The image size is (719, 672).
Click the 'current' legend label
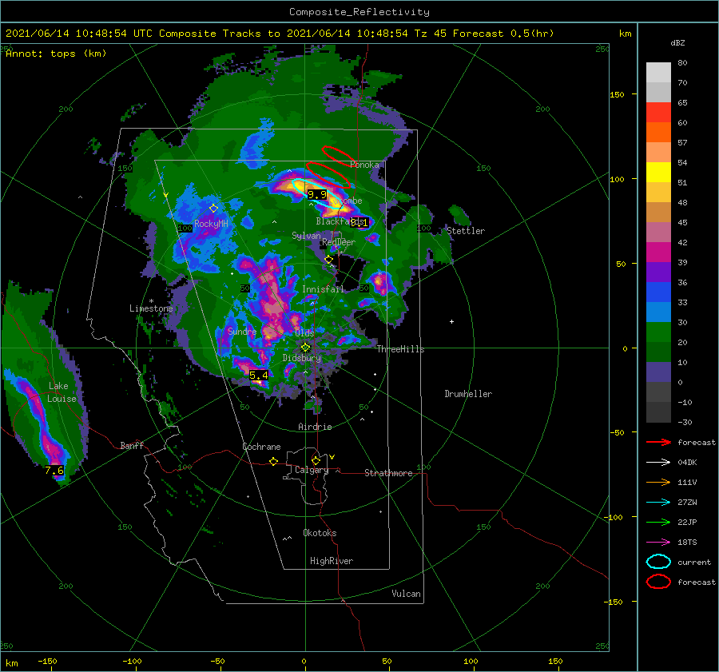tap(694, 563)
